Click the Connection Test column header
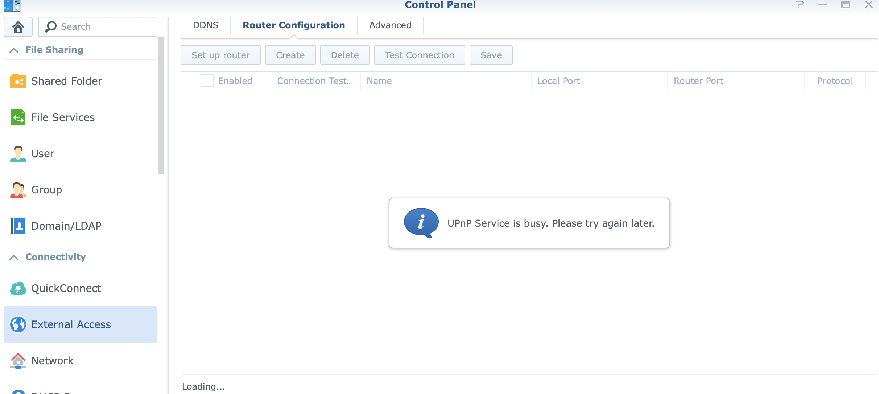This screenshot has width=879, height=394. point(315,81)
